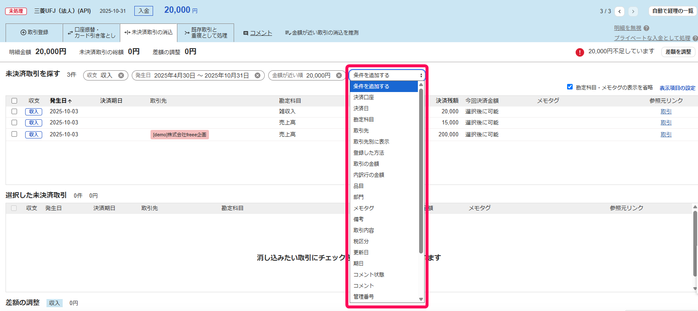Choose 決済日 from condition list
Screen dimensions: 698x311
[x=384, y=109]
